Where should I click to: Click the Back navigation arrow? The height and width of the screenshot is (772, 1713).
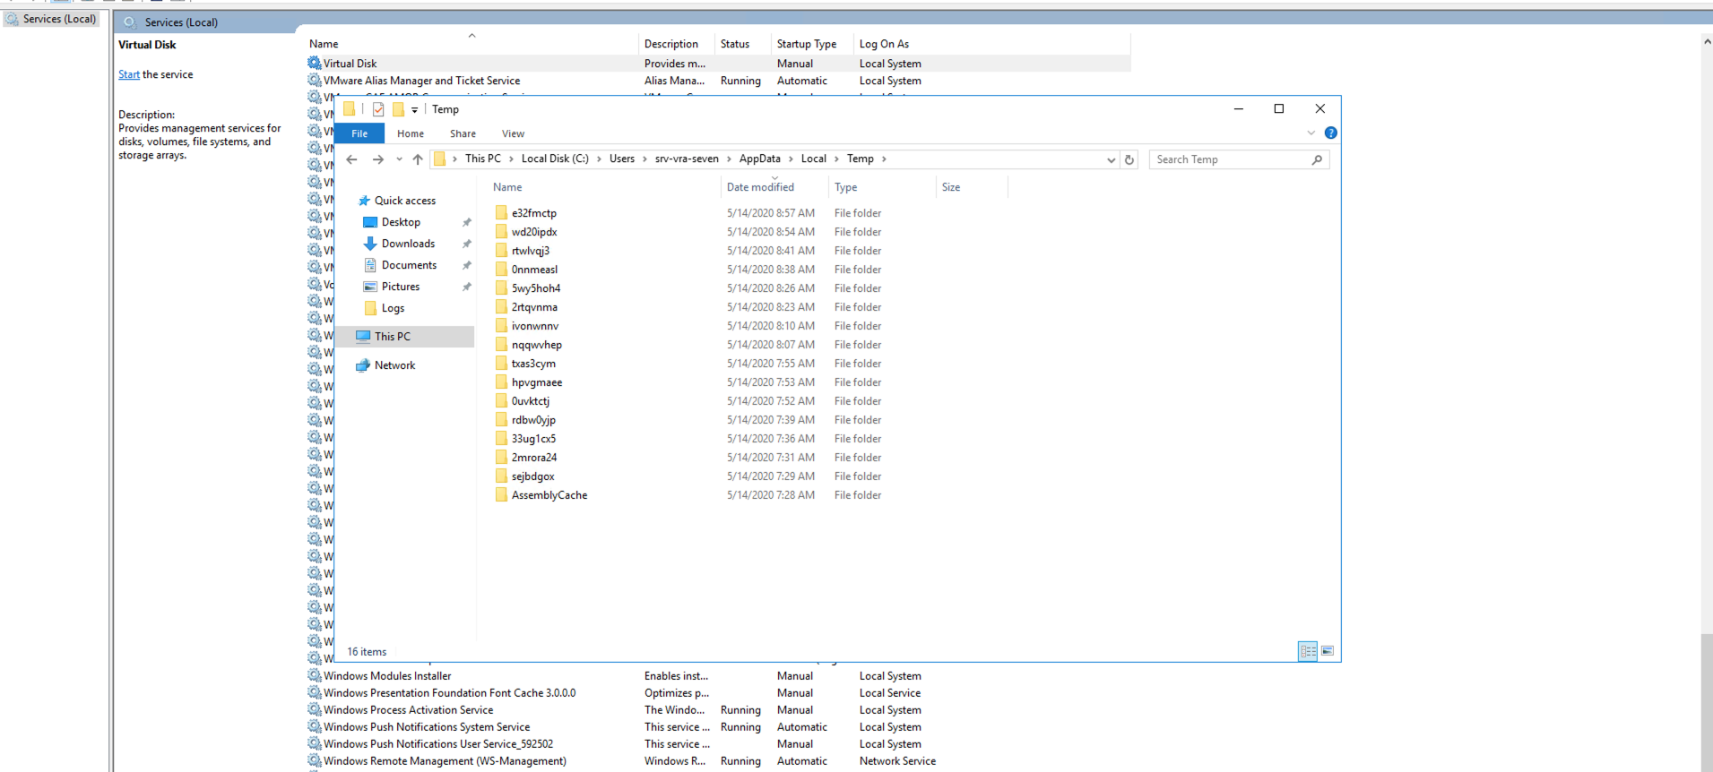352,159
